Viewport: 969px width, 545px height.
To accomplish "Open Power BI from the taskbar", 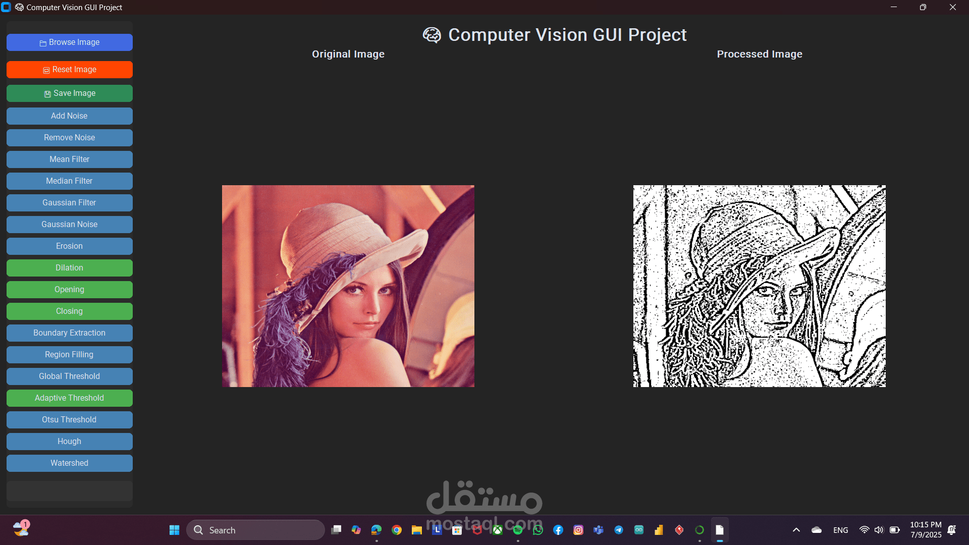I will (x=659, y=530).
